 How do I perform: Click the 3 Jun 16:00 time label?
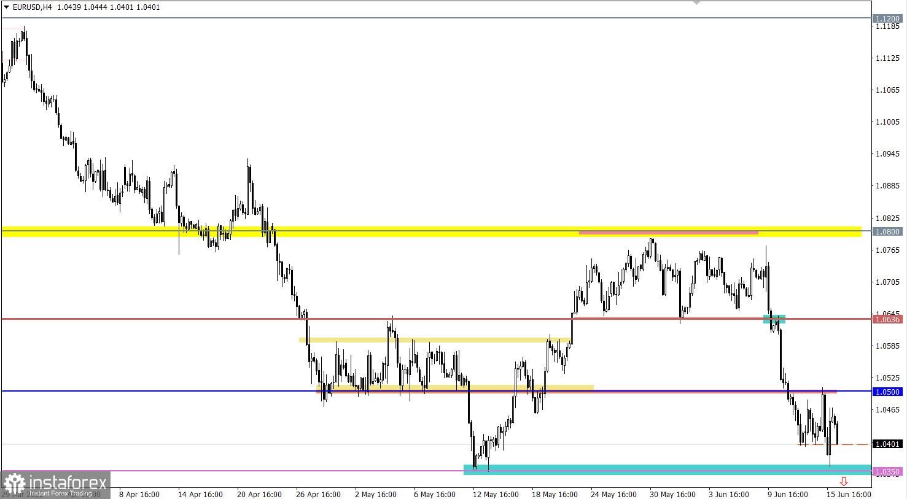pos(728,494)
